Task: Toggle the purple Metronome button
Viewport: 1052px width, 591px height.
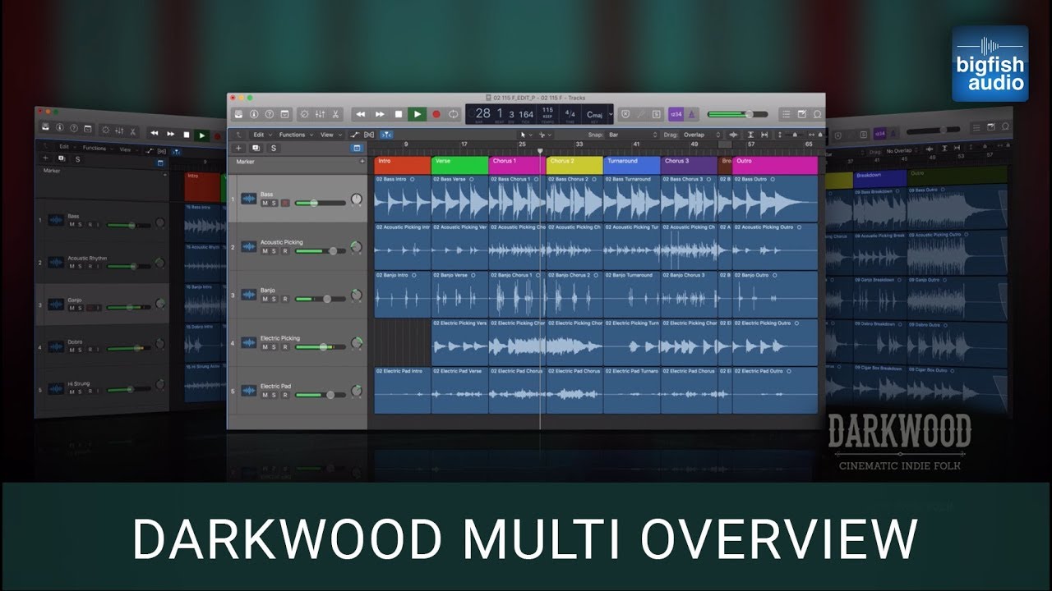Action: pos(692,114)
